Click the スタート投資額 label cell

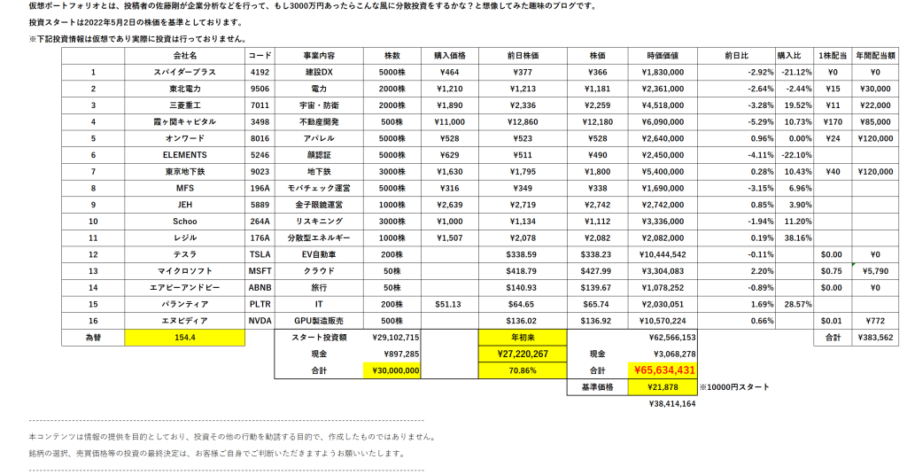pos(319,338)
